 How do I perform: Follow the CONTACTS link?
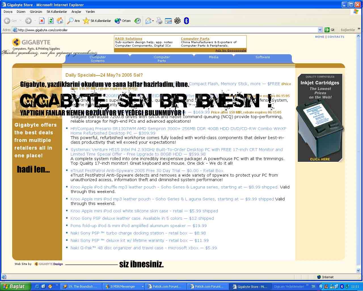[x=336, y=37]
